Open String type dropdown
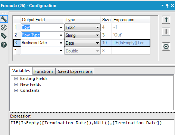 pyautogui.click(x=82, y=35)
